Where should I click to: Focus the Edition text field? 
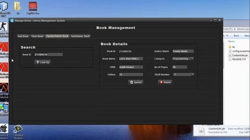point(131,75)
